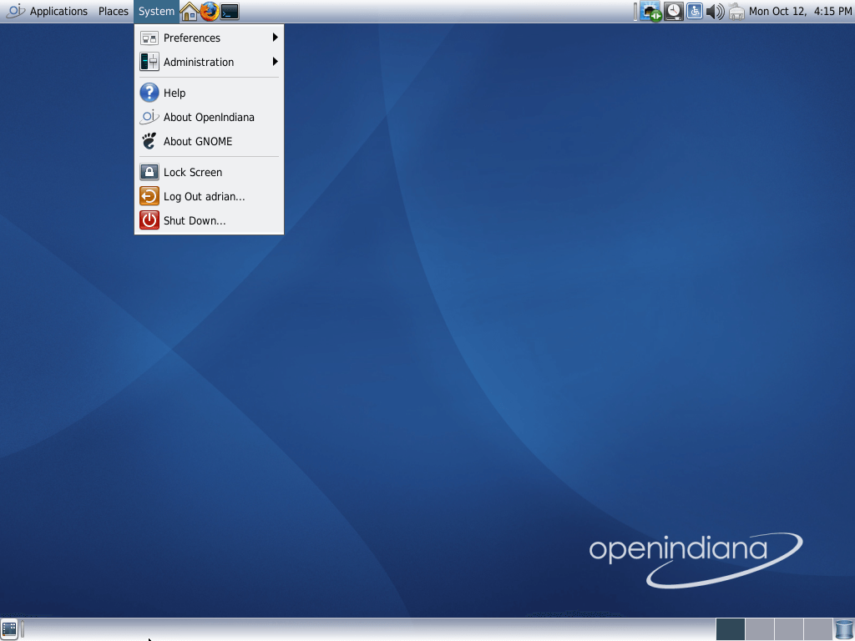Launch the Terminal from the top panel

230,12
